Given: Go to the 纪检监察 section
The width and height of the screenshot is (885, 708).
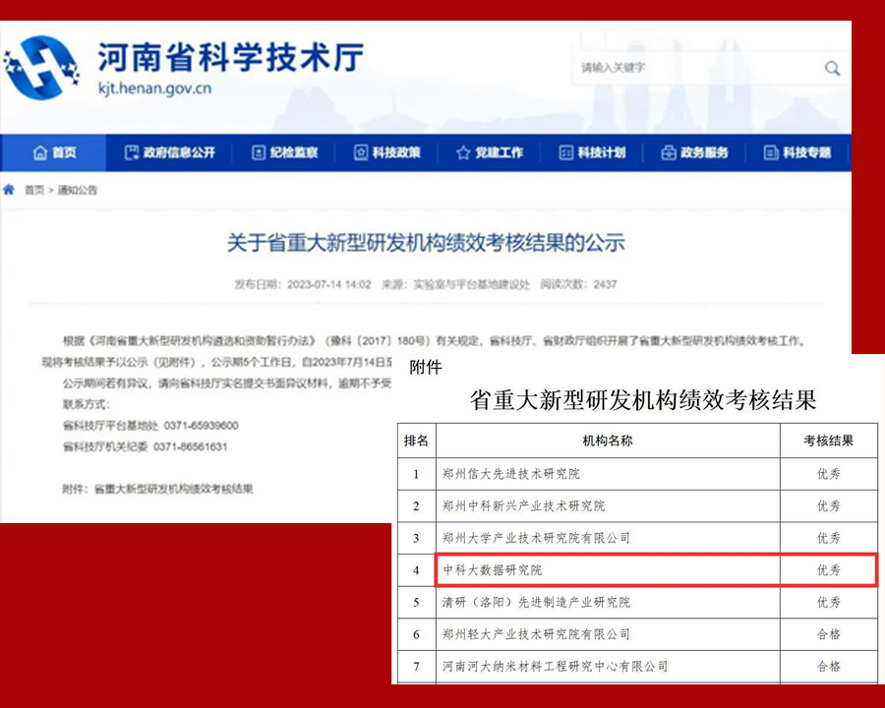Looking at the screenshot, I should (285, 152).
